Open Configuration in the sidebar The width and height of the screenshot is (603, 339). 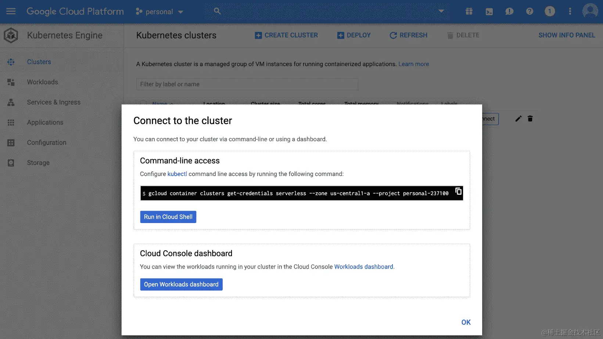[47, 143]
